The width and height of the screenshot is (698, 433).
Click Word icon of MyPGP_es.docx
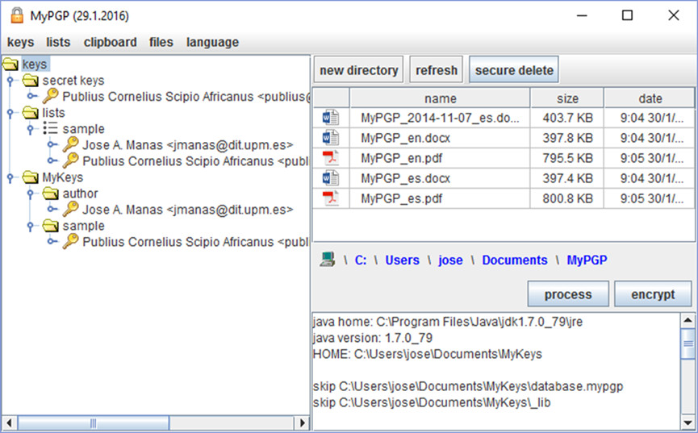point(331,178)
